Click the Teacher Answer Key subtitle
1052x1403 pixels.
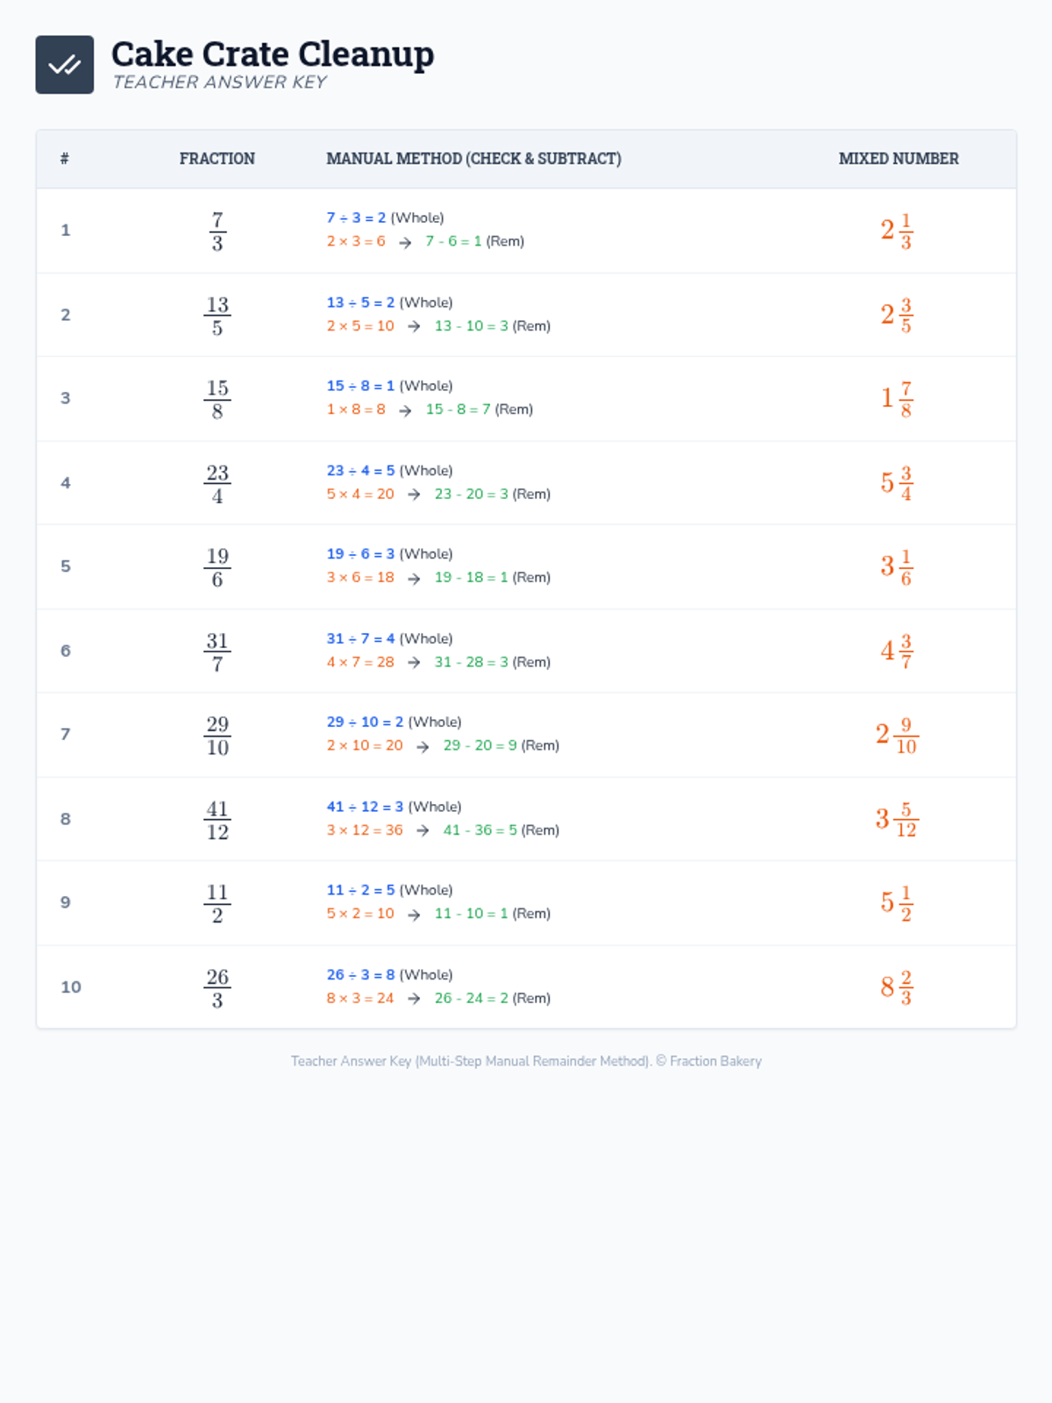coord(219,82)
